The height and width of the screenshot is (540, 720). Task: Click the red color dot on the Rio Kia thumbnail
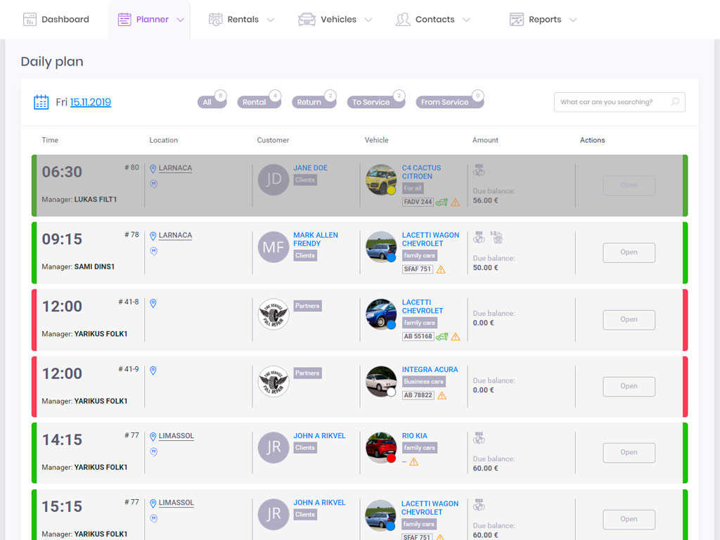(x=391, y=458)
